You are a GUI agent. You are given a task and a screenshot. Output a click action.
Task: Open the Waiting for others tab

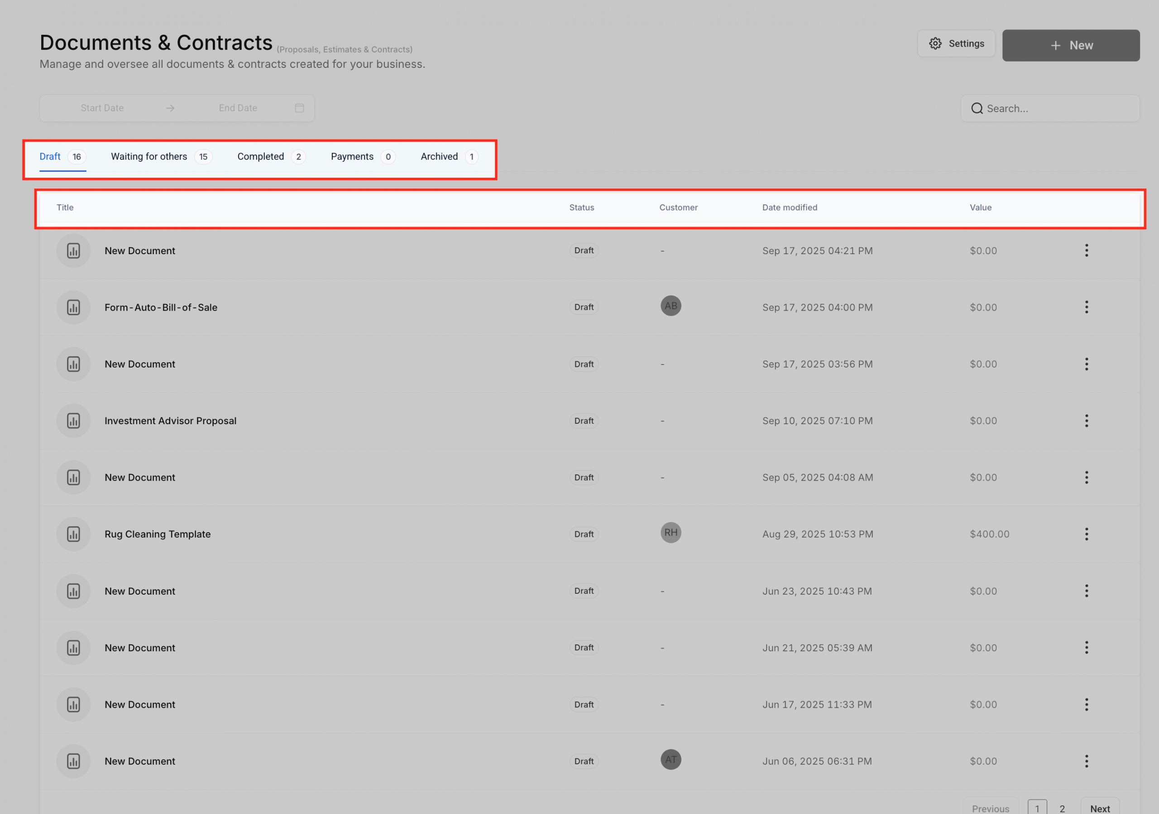click(149, 156)
